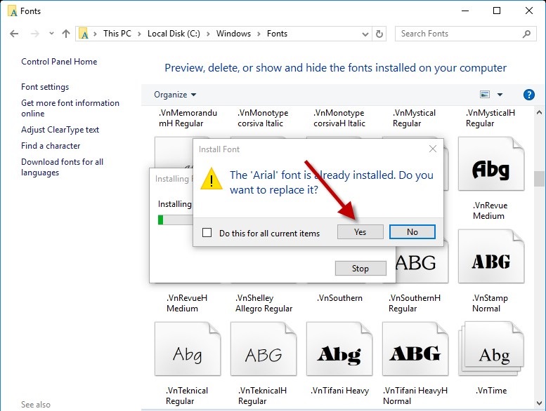Select the .VnRevue Medium font thumbnail
The height and width of the screenshot is (411, 546).
tap(491, 163)
